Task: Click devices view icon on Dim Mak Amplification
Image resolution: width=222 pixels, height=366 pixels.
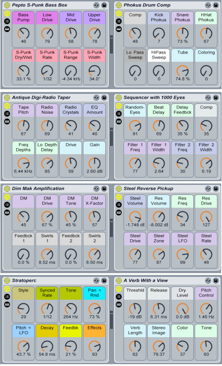Action: pos(7,212)
